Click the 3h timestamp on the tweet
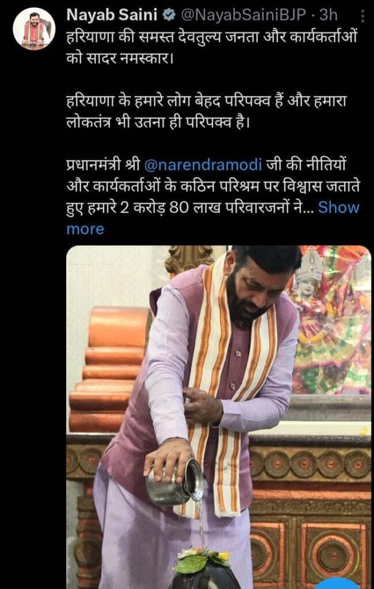Image resolution: width=374 pixels, height=589 pixels. 328,15
